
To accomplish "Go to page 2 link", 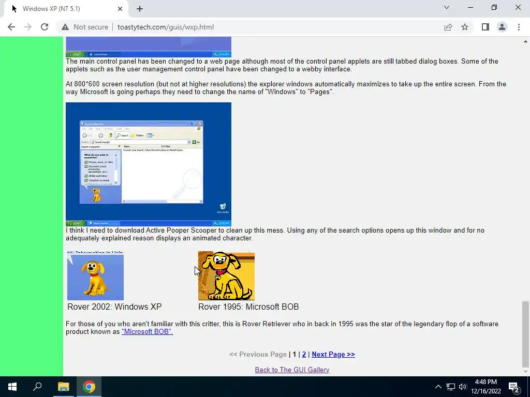I will tap(304, 354).
